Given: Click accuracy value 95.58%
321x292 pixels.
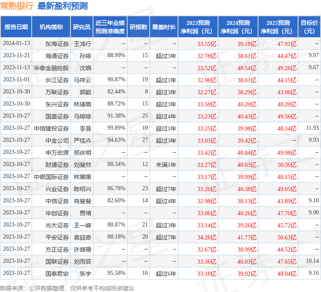Looking at the screenshot, I should point(116,273).
